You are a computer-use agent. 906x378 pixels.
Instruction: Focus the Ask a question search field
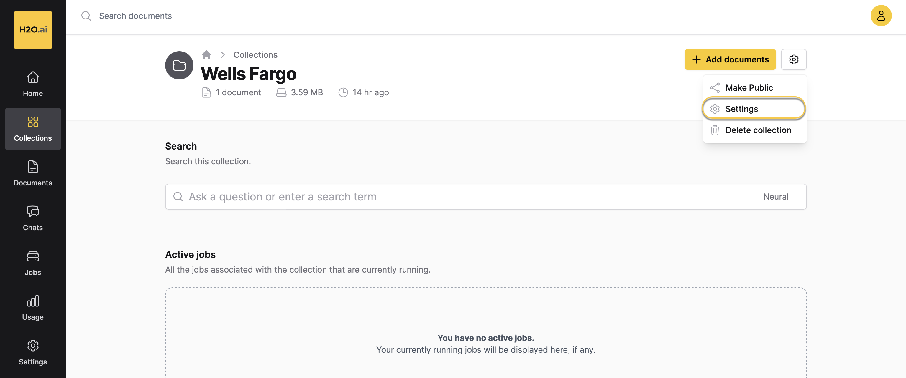(x=486, y=197)
